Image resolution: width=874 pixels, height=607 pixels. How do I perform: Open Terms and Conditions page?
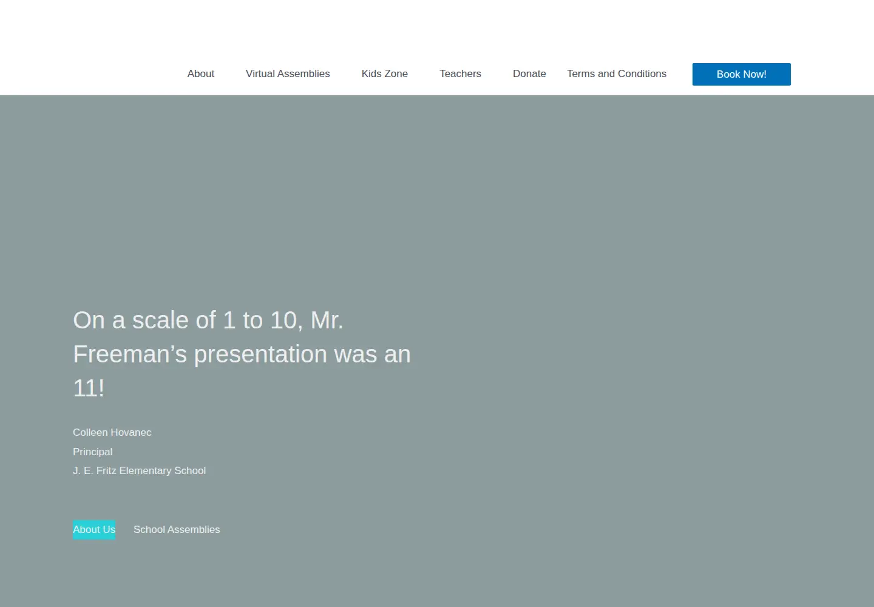pos(617,73)
